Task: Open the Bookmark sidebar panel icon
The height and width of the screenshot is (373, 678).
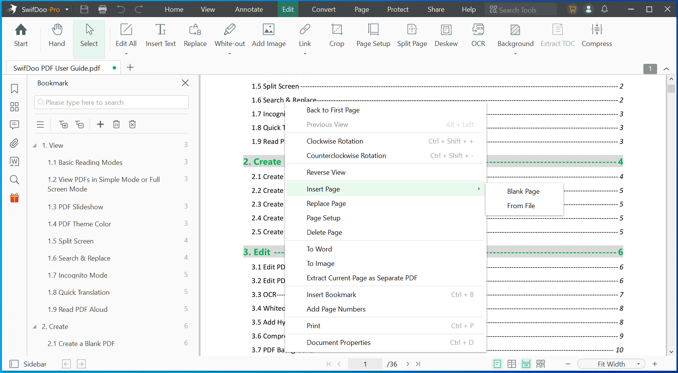Action: click(x=14, y=89)
